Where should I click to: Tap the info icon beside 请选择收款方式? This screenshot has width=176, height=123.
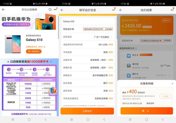[x=136, y=48]
